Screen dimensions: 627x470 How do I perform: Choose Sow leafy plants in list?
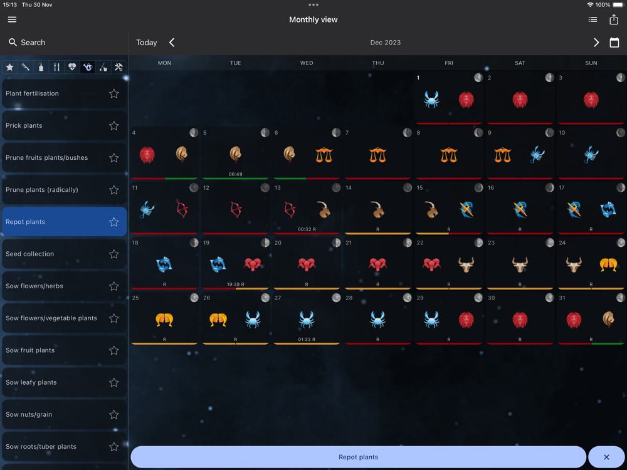tap(65, 382)
